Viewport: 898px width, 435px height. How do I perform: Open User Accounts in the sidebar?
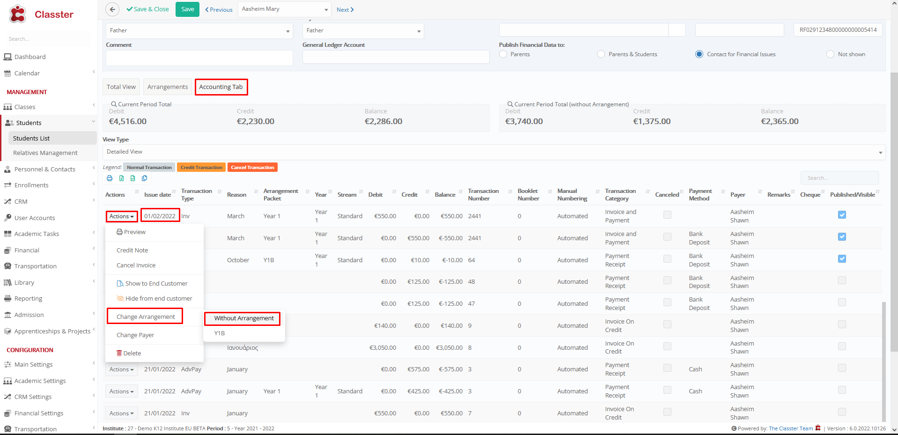35,218
